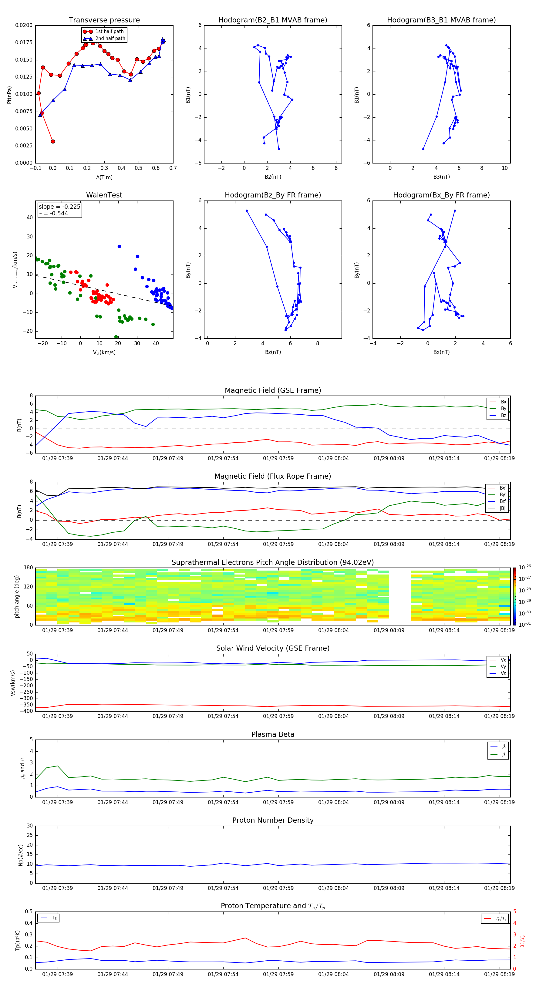This screenshot has height=1001, width=546.
Task: Click the "Solar Wind Velocity (GSE Frame)" title
Action: (273, 649)
